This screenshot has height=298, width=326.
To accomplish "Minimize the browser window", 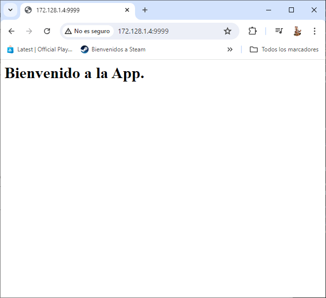I will pos(269,10).
